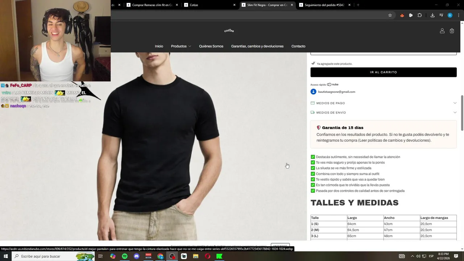Go to Inicio in the site navigation
This screenshot has width=464, height=261.
pyautogui.click(x=159, y=46)
